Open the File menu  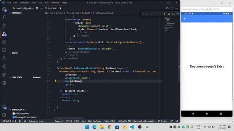coord(9,3)
